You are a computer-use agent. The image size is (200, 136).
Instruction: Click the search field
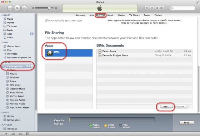[x=182, y=8]
